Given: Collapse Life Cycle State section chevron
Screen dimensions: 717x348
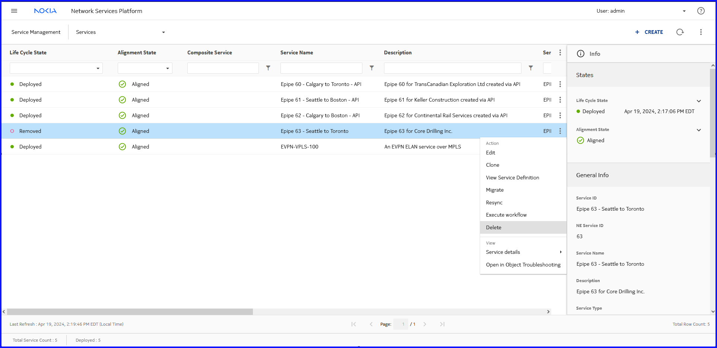Looking at the screenshot, I should [699, 101].
